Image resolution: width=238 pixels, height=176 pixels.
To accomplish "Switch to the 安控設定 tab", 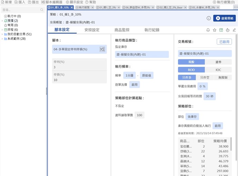I will tap(92, 30).
